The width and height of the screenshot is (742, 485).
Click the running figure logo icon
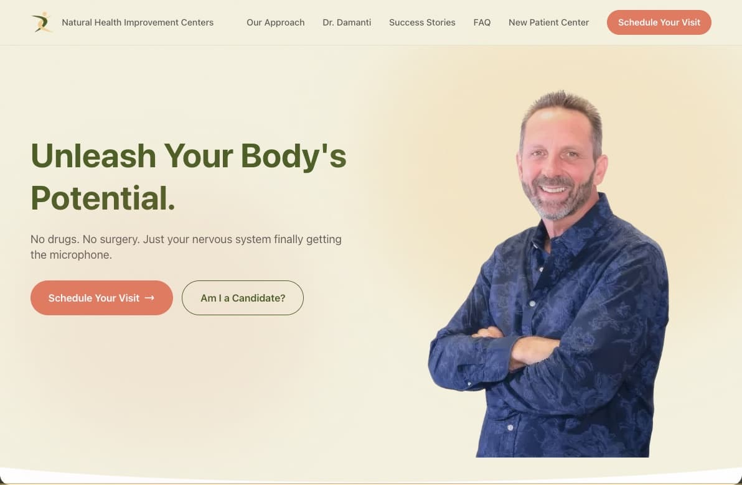(x=42, y=22)
